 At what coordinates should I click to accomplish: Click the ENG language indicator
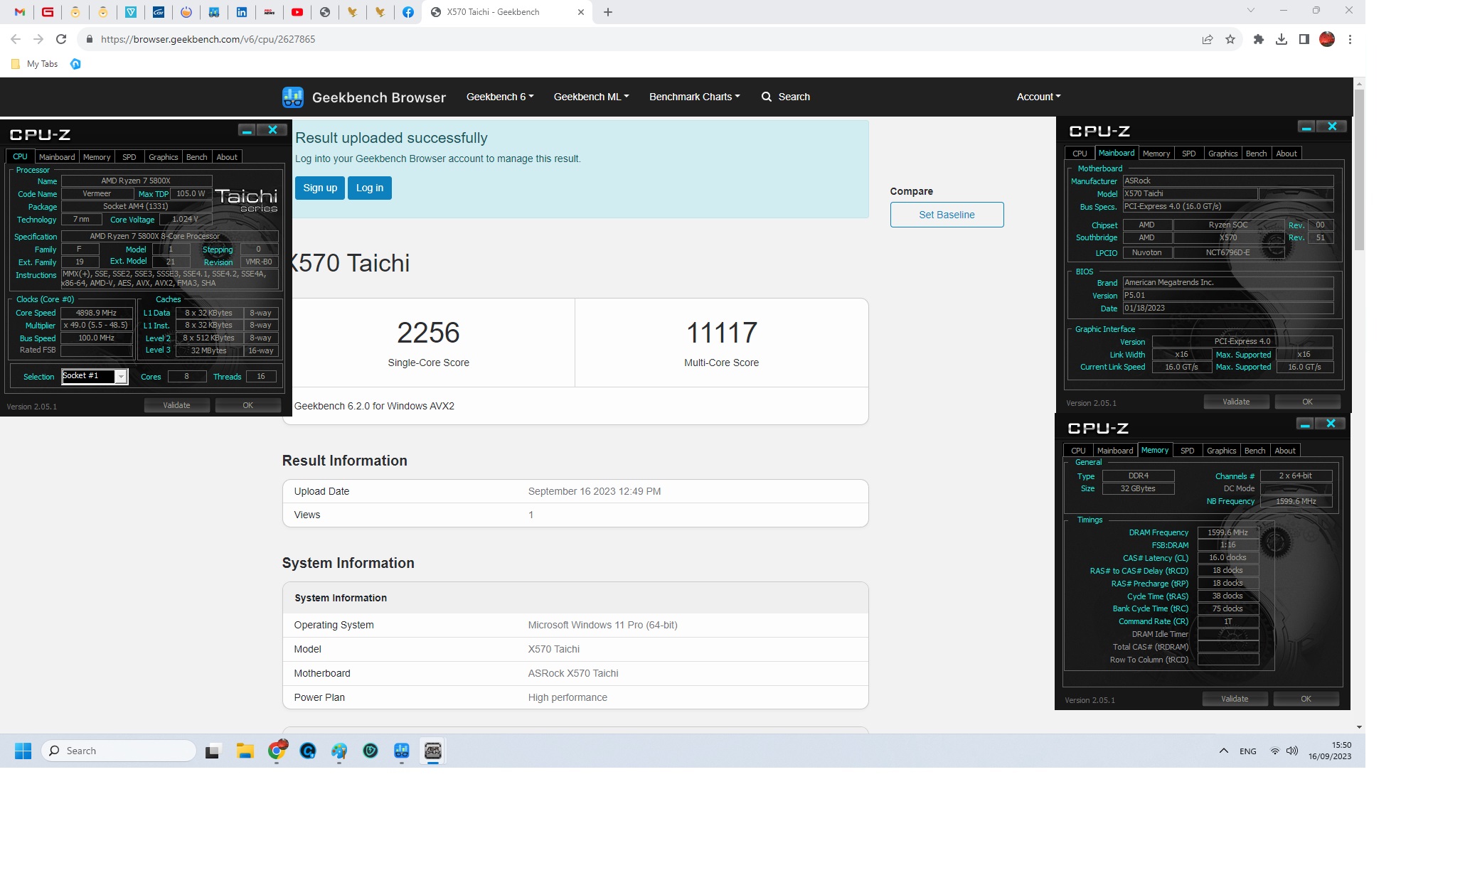tap(1248, 751)
